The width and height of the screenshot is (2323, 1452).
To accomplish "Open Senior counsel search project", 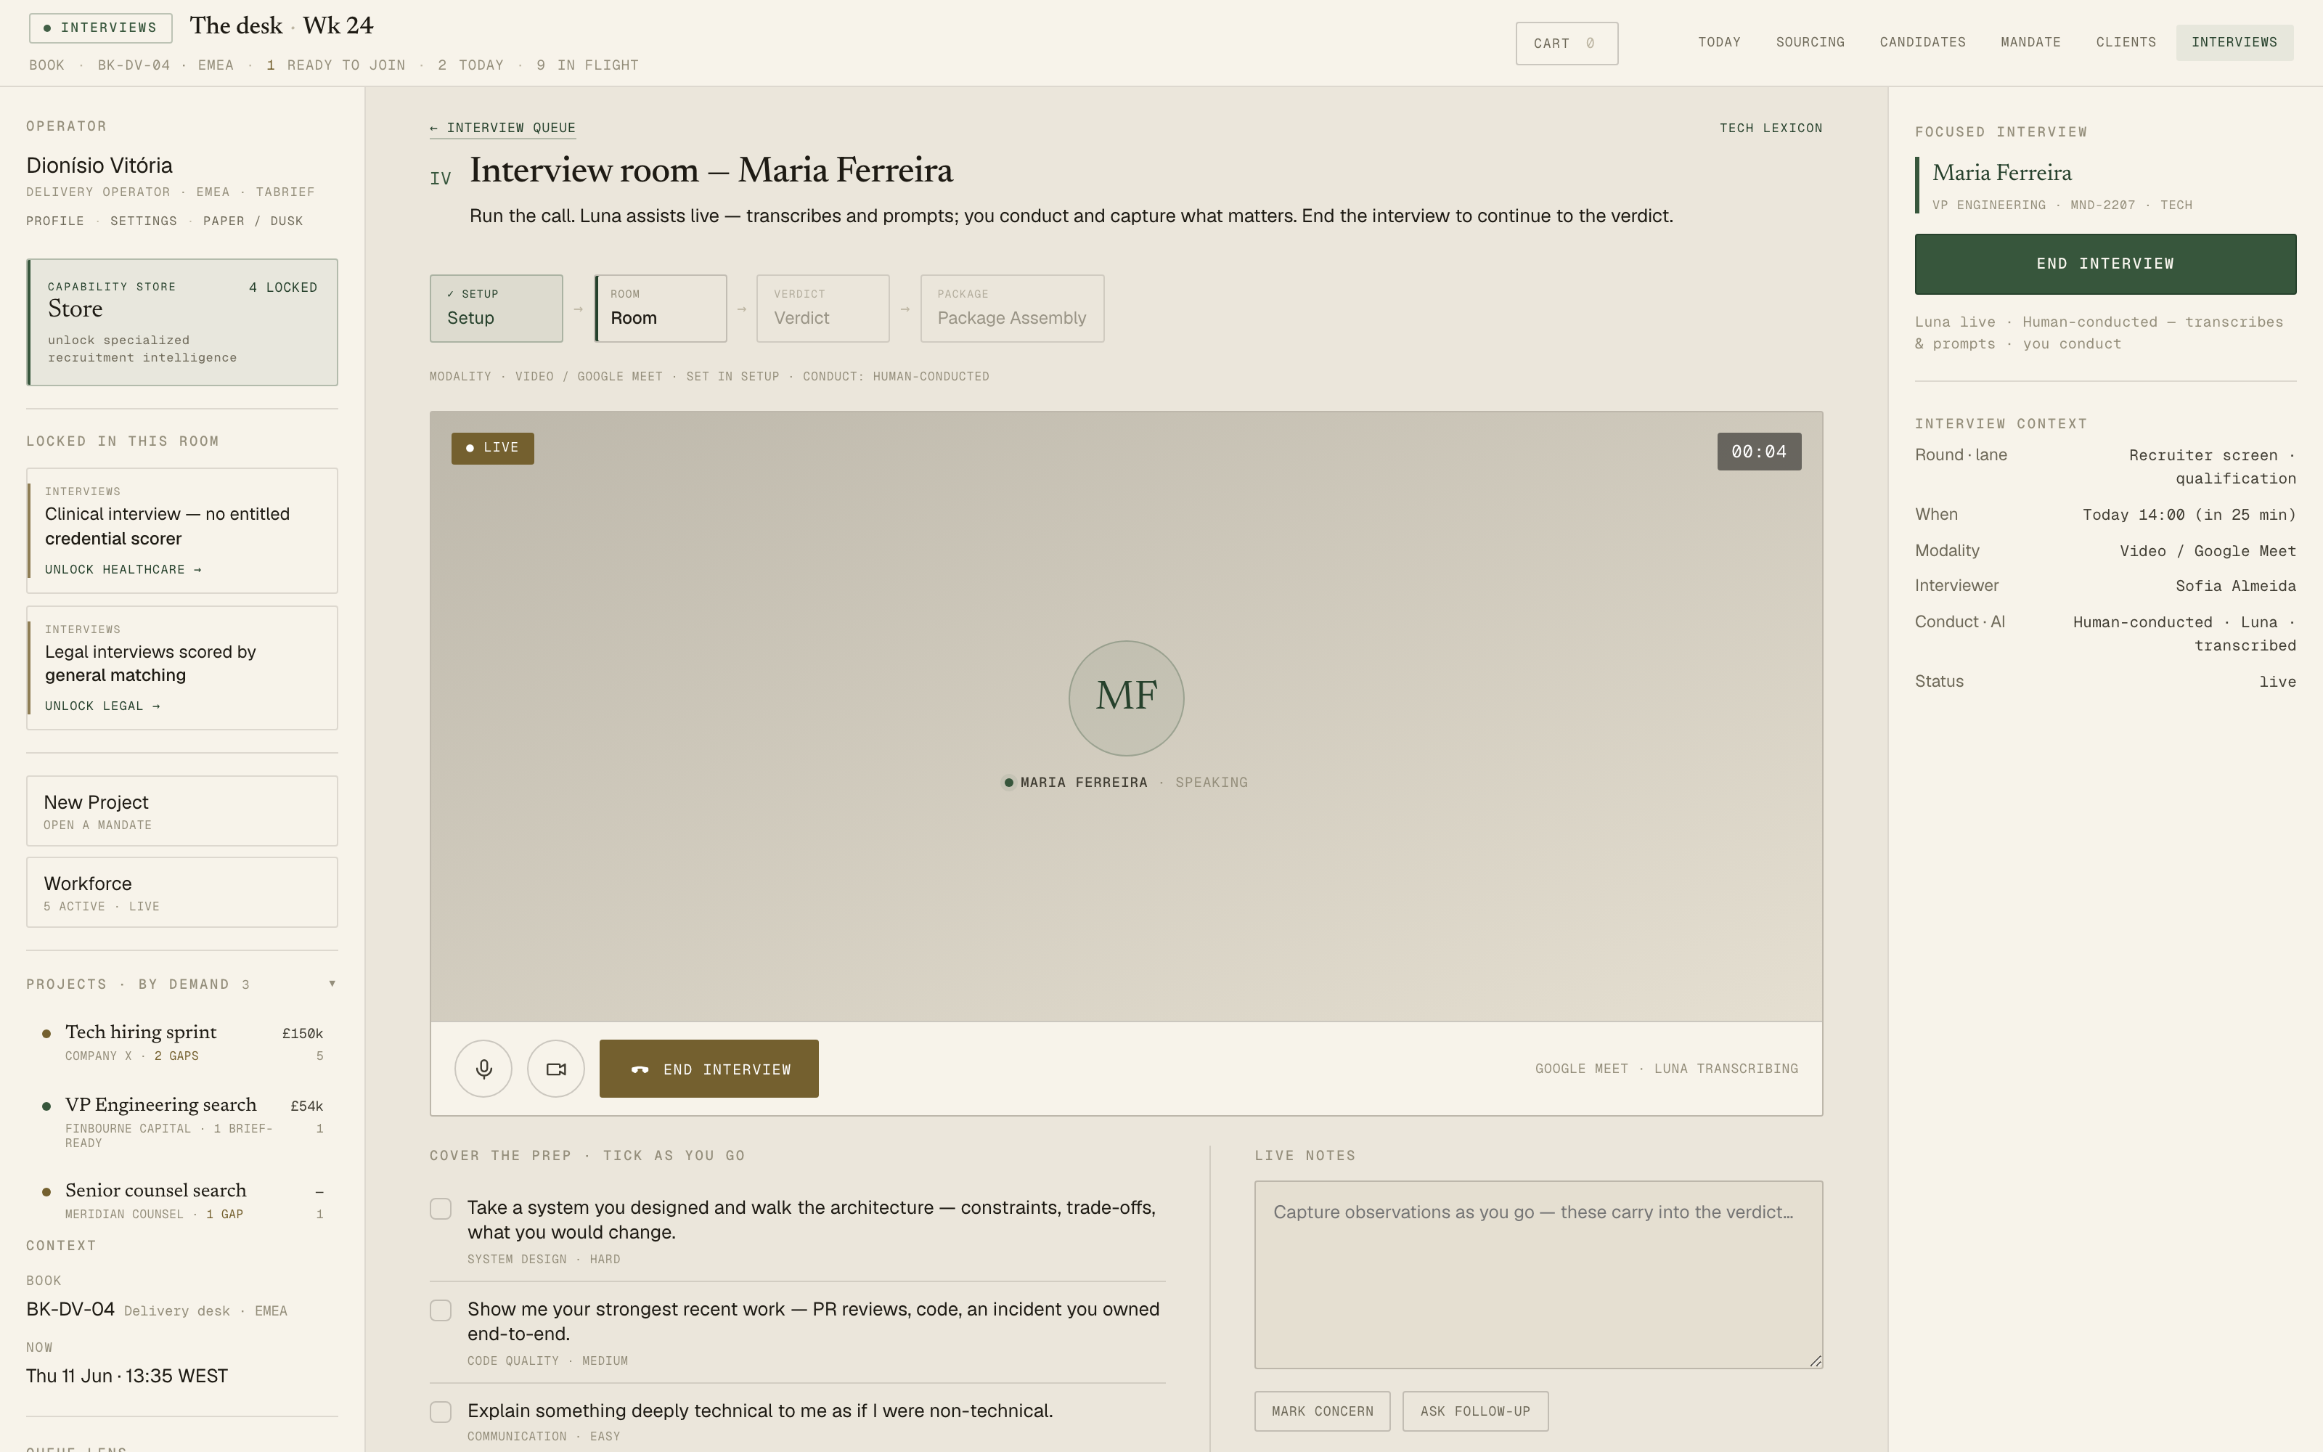I will click(182, 1200).
